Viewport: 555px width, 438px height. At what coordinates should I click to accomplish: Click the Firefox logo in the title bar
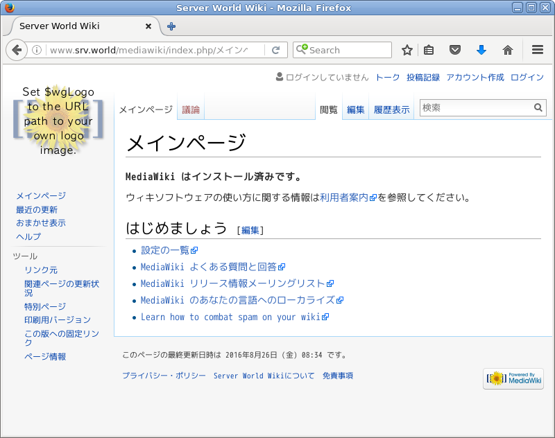click(x=10, y=8)
